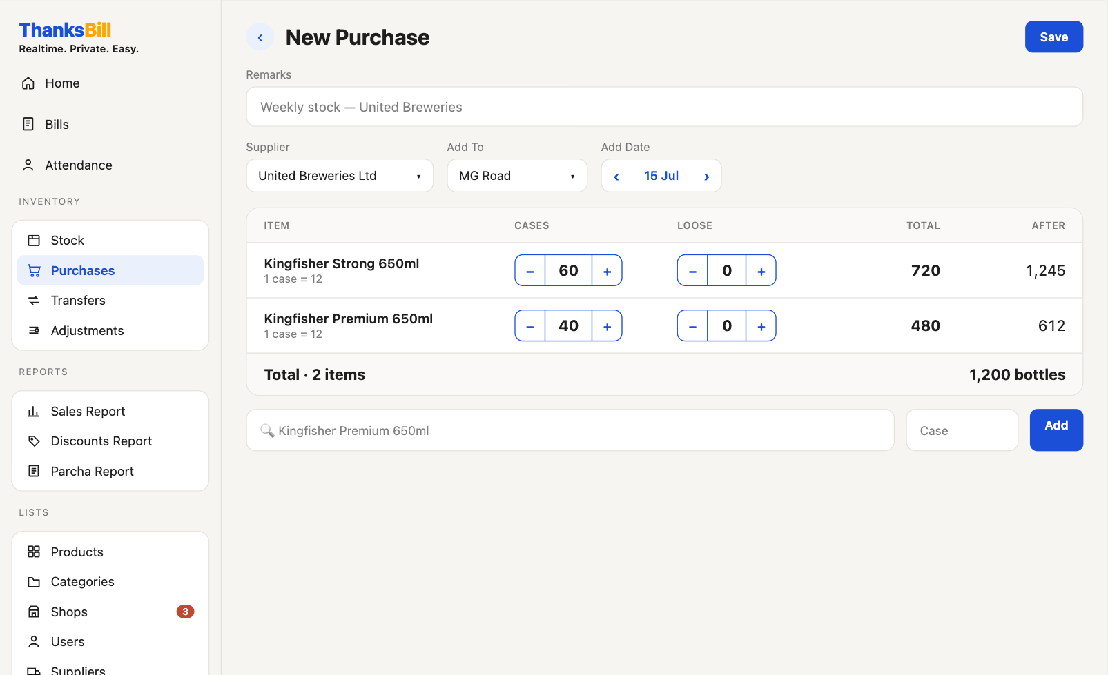
Task: Increase loose count for Kingfisher Premium 650ml
Action: click(x=761, y=326)
